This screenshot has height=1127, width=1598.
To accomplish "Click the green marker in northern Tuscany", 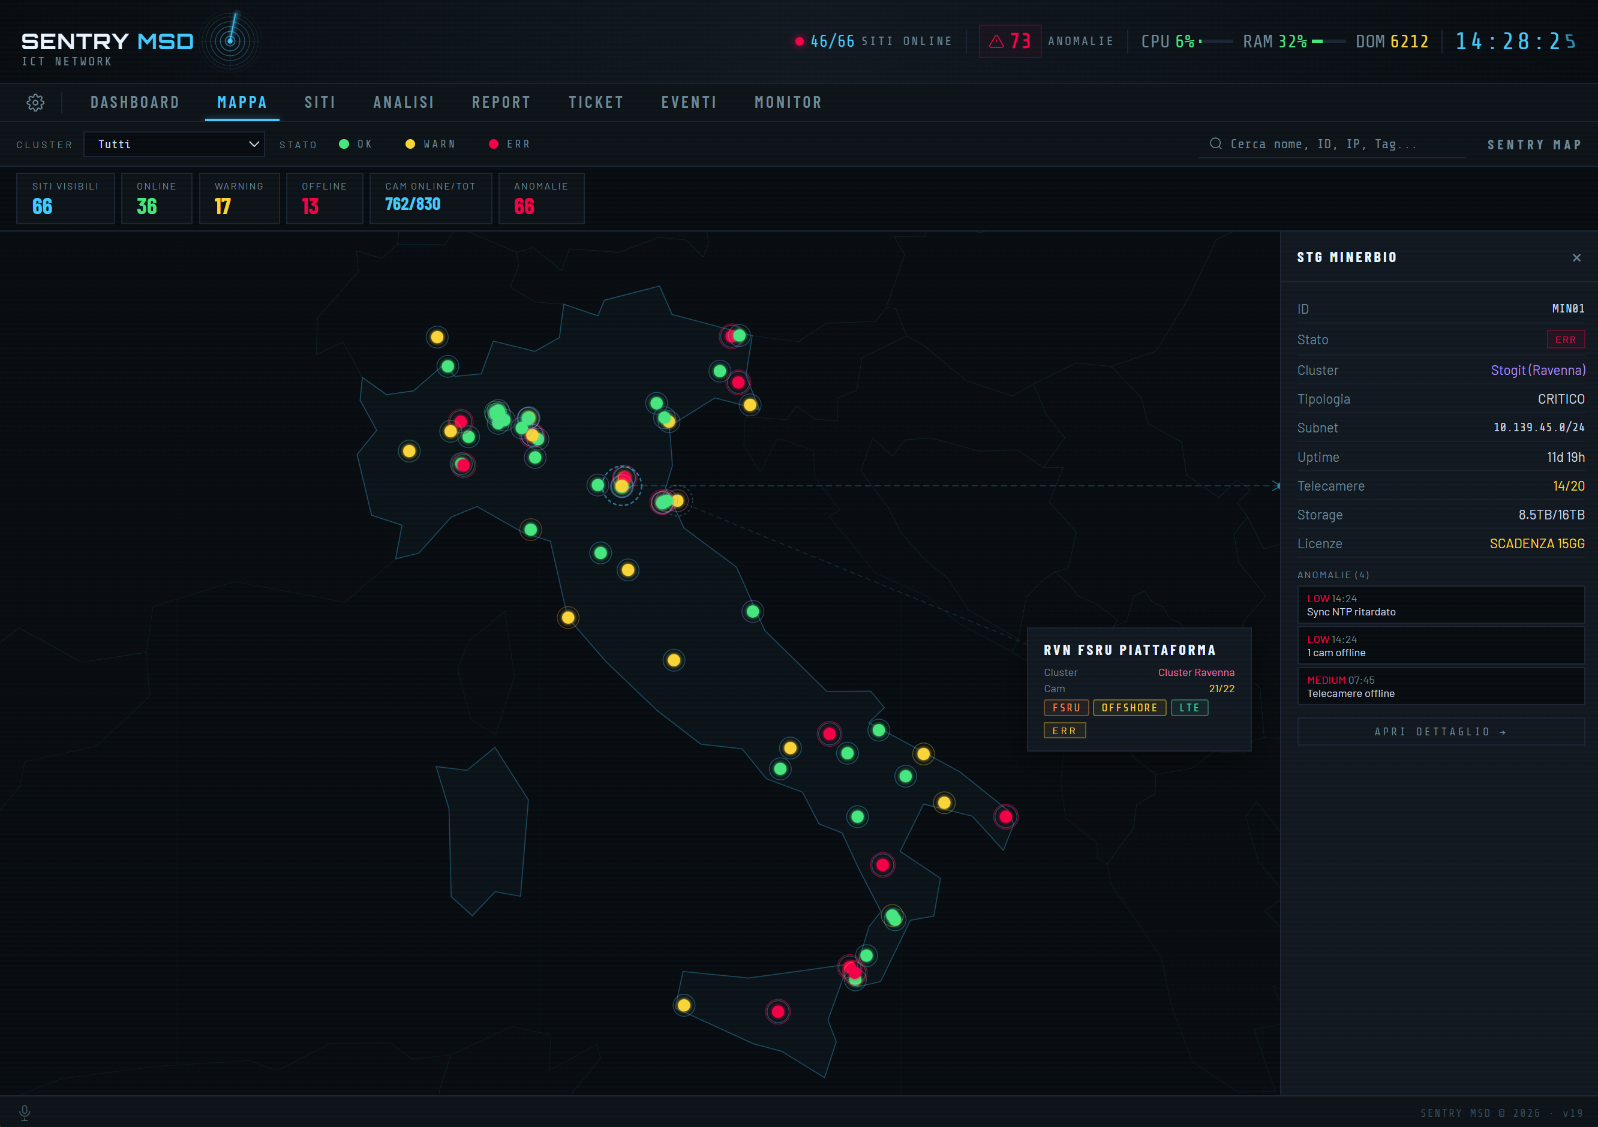I will pyautogui.click(x=600, y=554).
